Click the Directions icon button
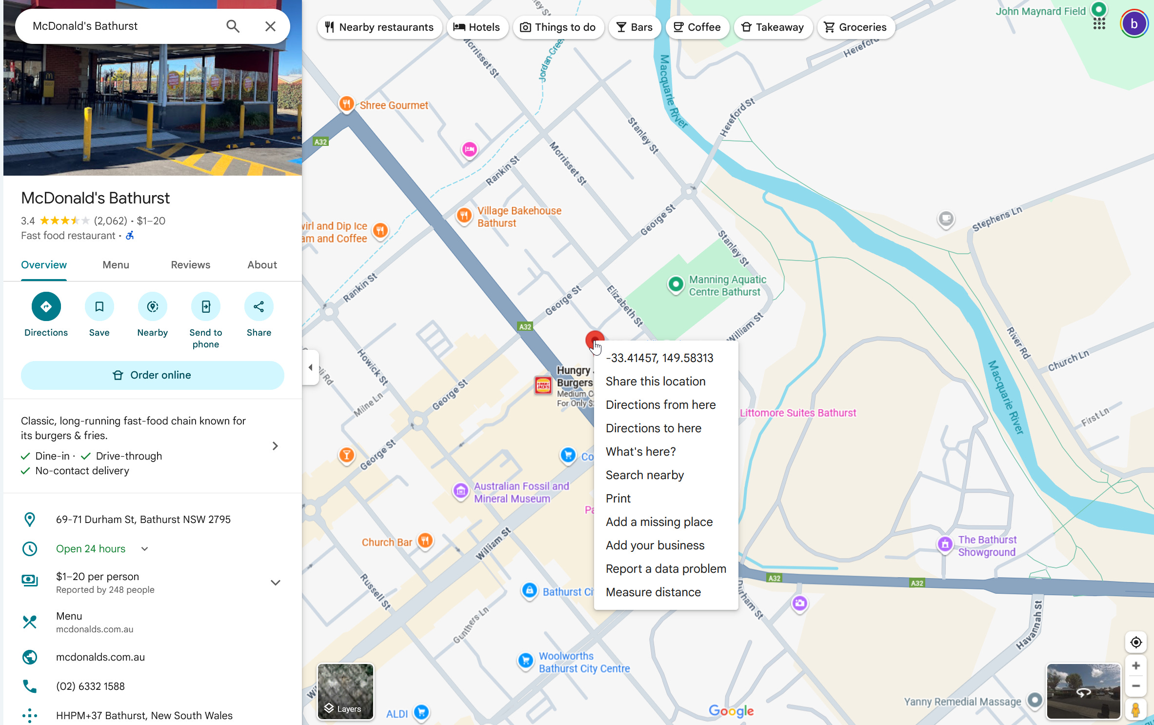This screenshot has width=1154, height=725. click(46, 306)
